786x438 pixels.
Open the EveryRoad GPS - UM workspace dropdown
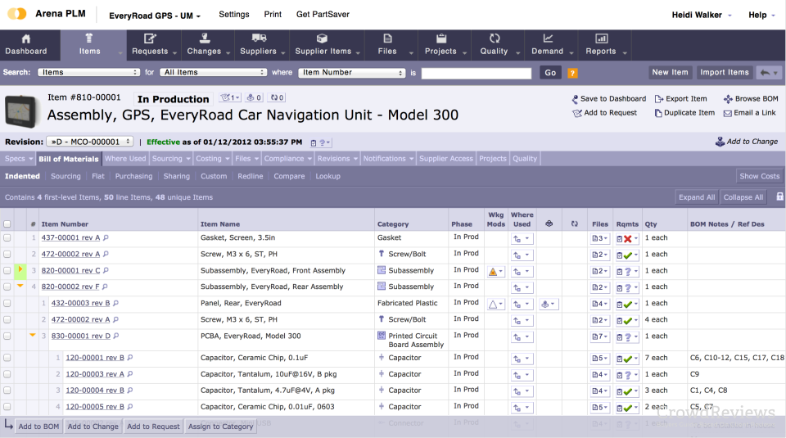click(155, 16)
